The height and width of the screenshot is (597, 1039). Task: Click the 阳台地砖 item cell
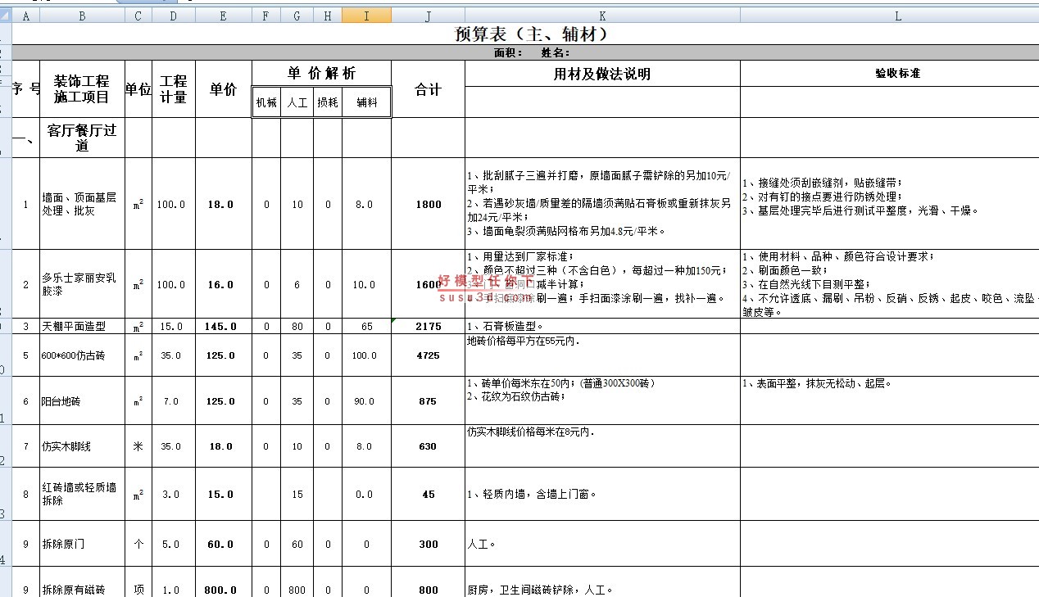[x=82, y=401]
